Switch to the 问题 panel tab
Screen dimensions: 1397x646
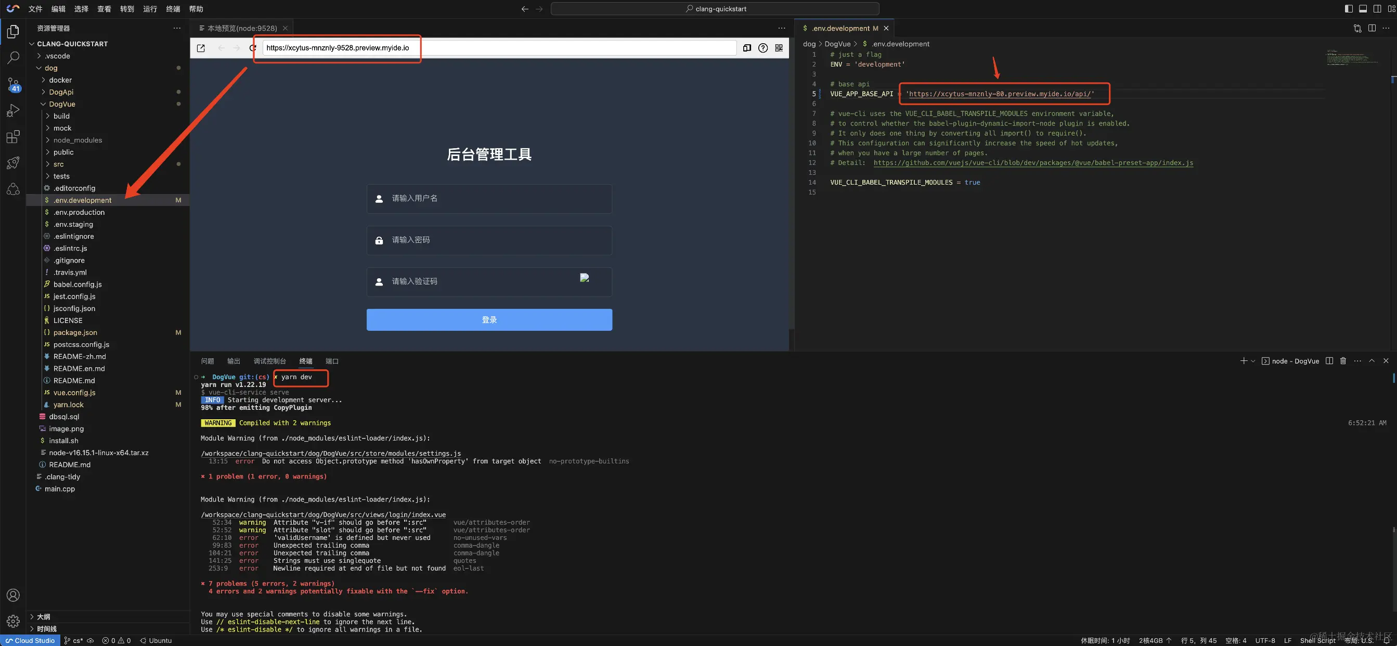click(207, 361)
